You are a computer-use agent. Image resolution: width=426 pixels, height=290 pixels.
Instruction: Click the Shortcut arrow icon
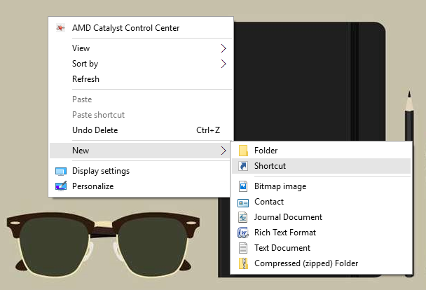pyautogui.click(x=243, y=166)
